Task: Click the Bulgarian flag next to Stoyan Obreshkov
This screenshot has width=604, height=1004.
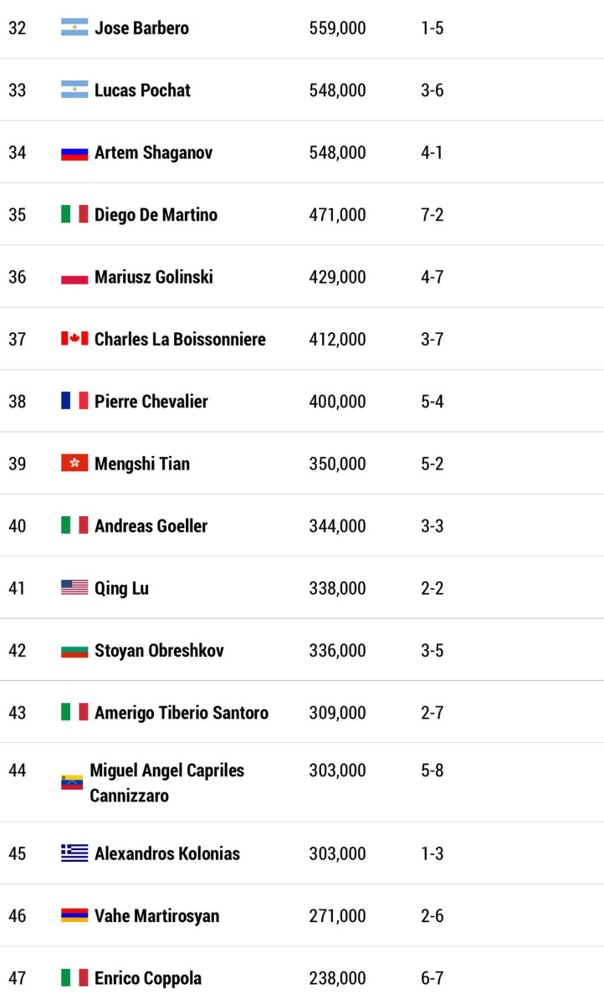Action: [x=74, y=650]
